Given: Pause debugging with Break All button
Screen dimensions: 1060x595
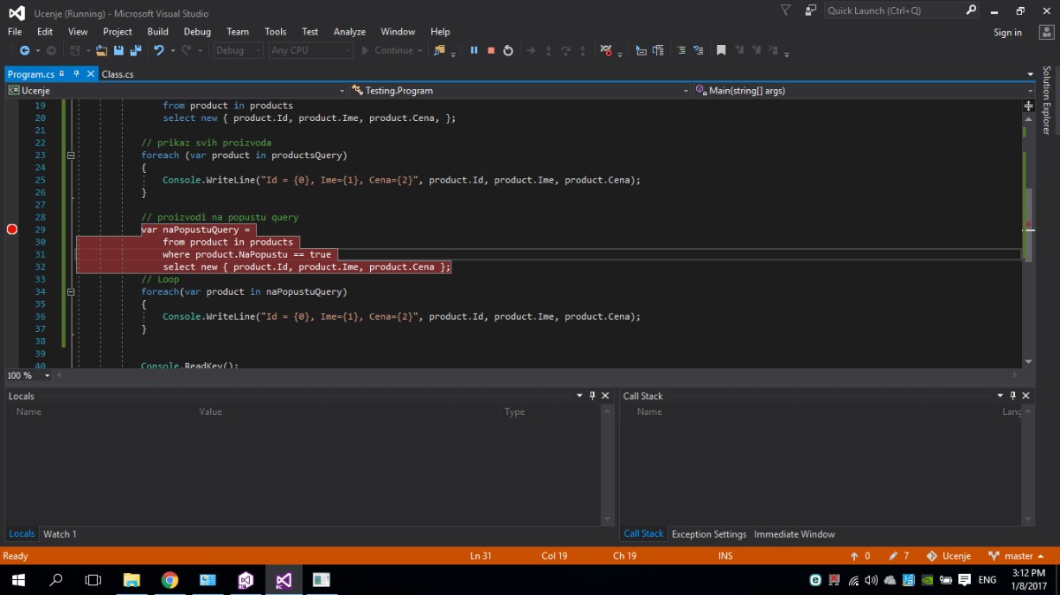Looking at the screenshot, I should 473,50.
